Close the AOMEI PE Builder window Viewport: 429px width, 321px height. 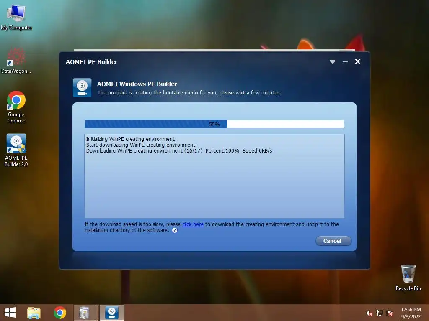point(358,62)
